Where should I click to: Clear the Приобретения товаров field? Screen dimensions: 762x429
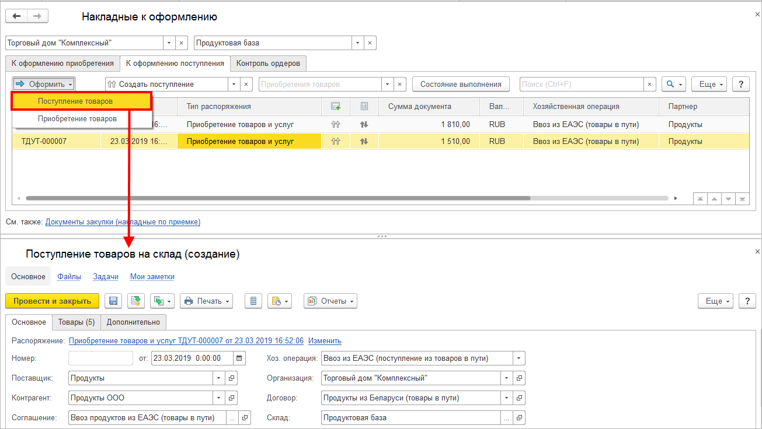401,84
